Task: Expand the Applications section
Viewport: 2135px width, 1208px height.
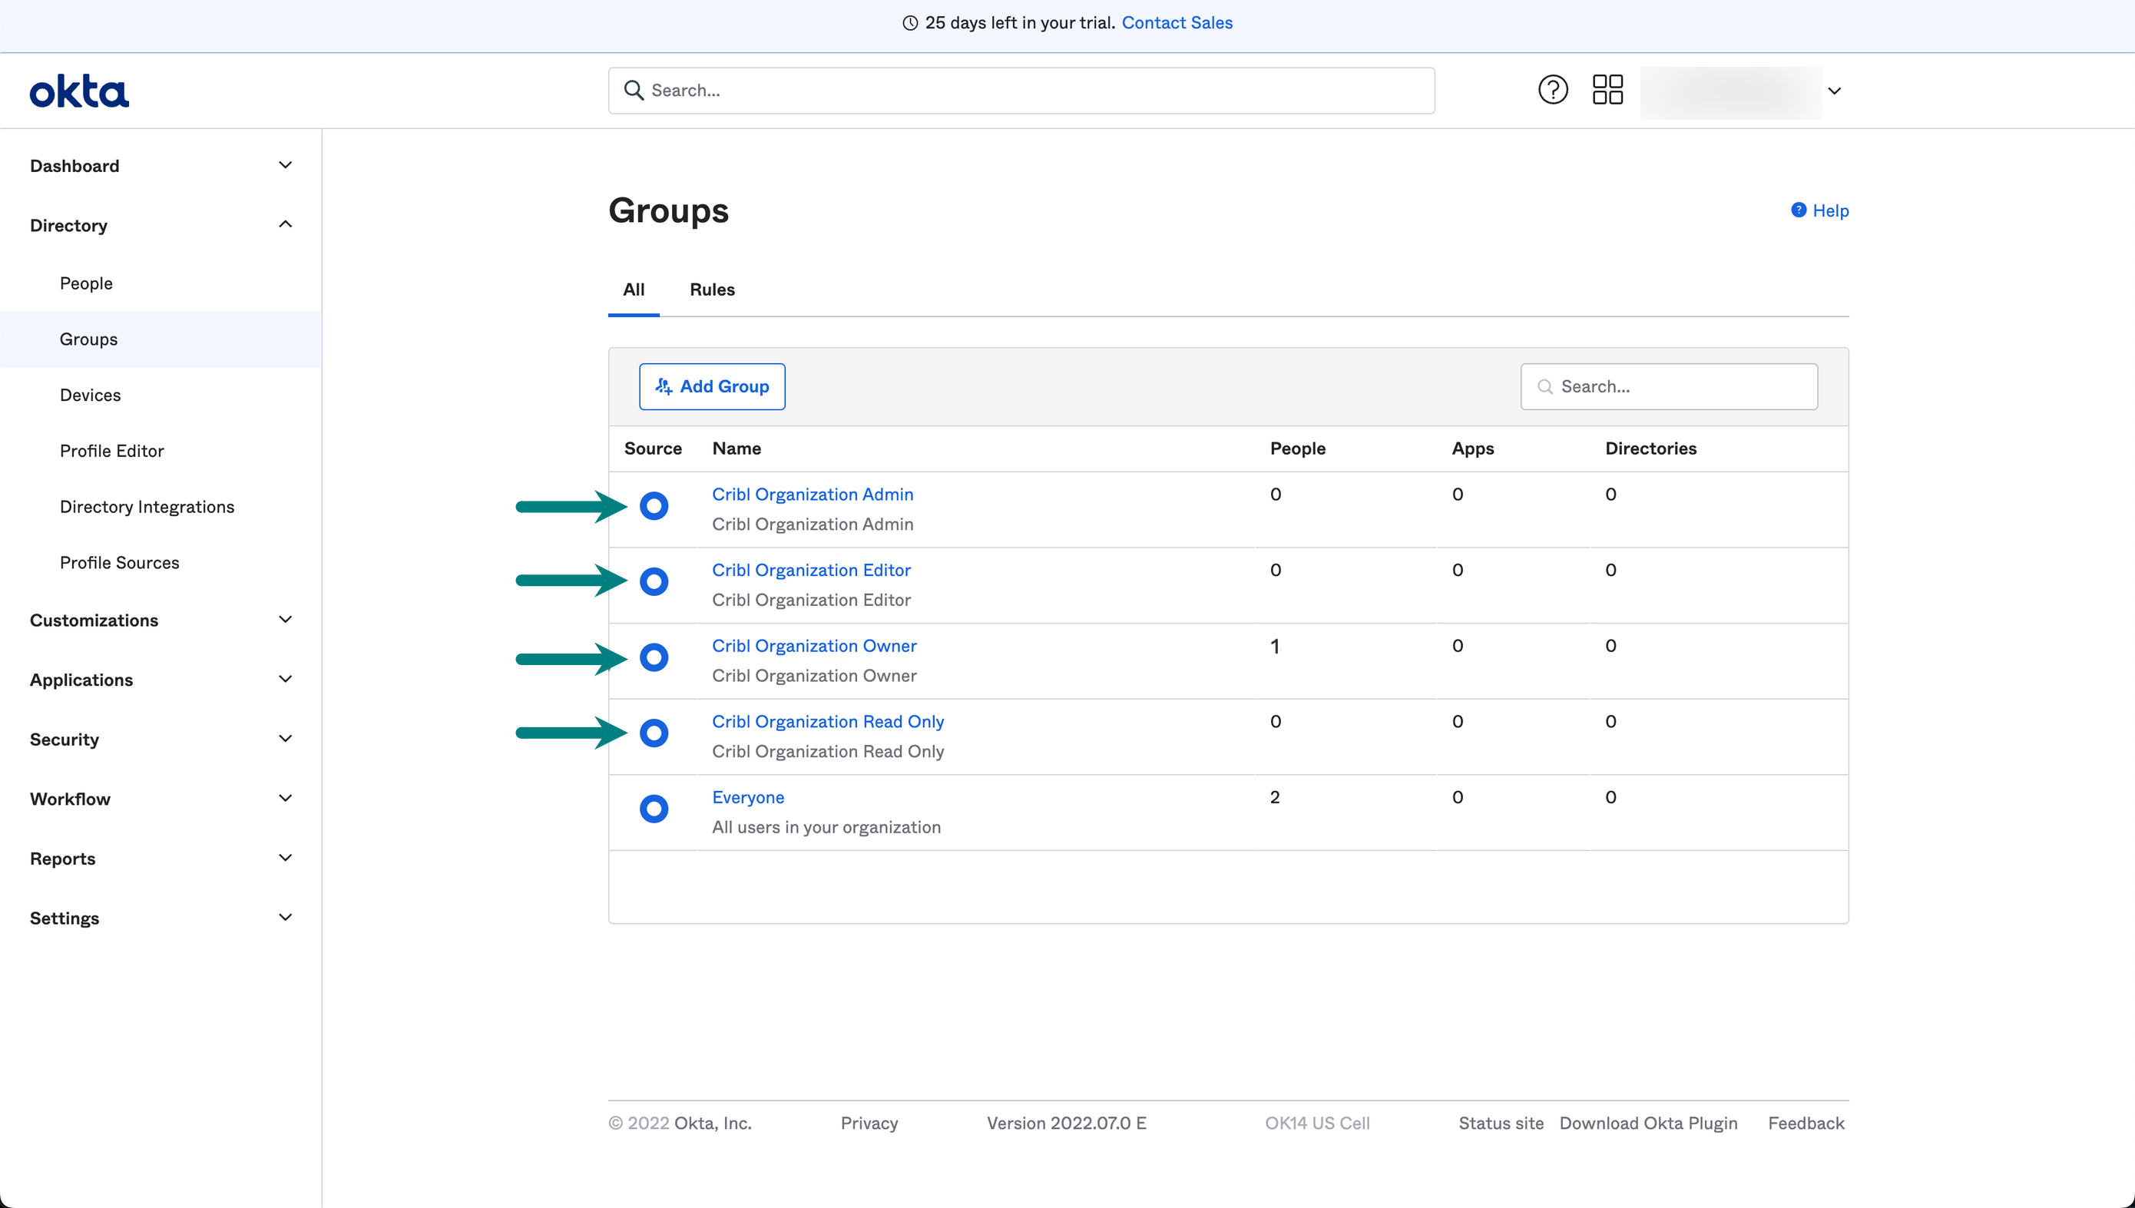Action: [286, 680]
